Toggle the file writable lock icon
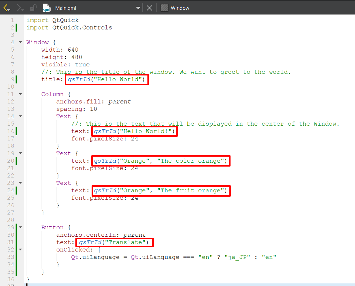355x286 pixels. coord(33,8)
